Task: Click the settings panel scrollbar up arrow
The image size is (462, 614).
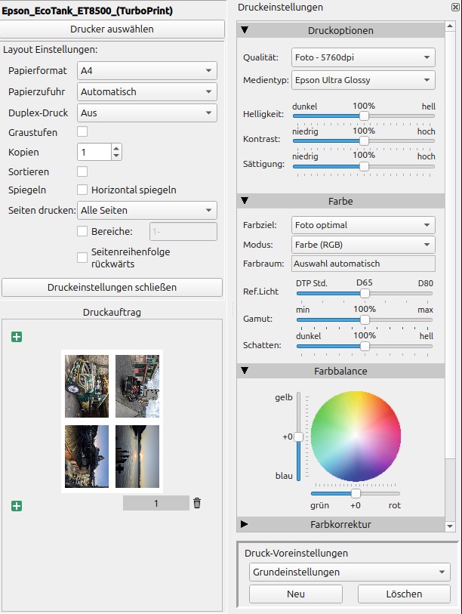Action: point(450,26)
